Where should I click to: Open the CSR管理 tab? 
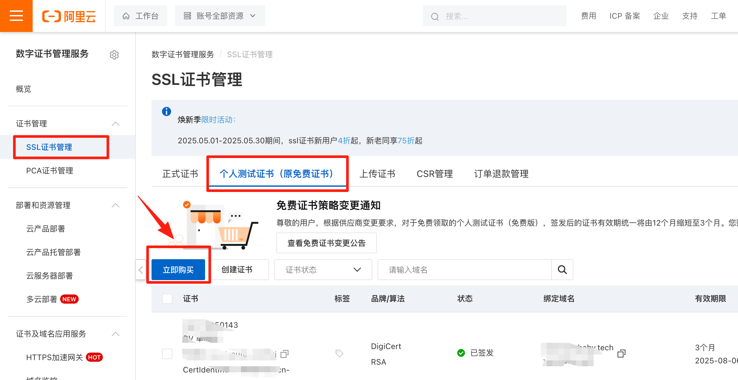pyautogui.click(x=435, y=174)
